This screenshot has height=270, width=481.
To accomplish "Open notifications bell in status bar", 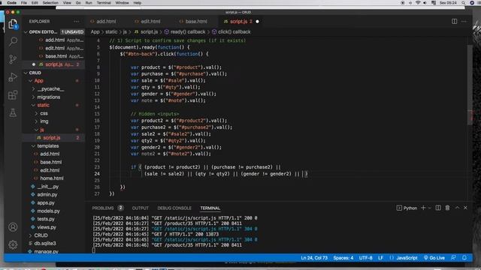I will pyautogui.click(x=464, y=258).
